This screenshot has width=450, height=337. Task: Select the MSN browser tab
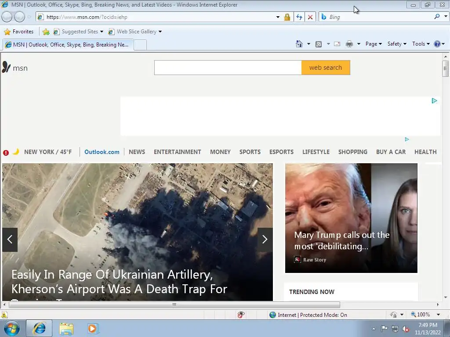click(68, 45)
